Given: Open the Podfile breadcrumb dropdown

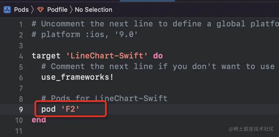Looking at the screenshot, I should pos(57,10).
